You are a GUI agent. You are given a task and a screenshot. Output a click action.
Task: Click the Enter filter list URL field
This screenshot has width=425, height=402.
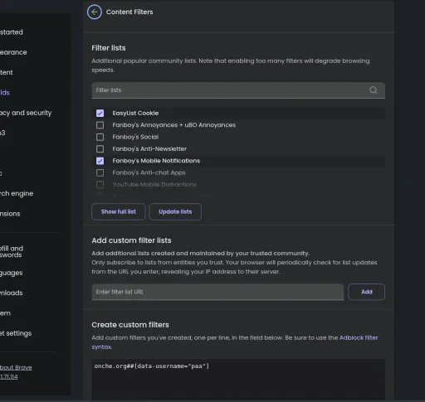click(217, 292)
